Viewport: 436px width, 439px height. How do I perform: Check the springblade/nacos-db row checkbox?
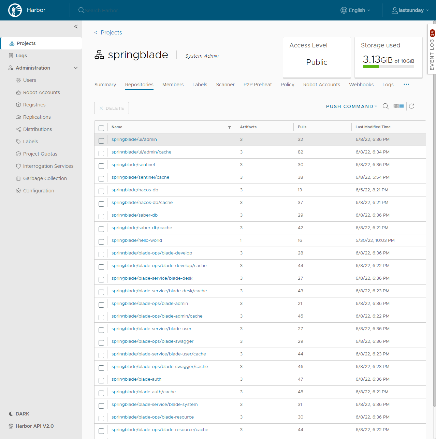tap(101, 191)
